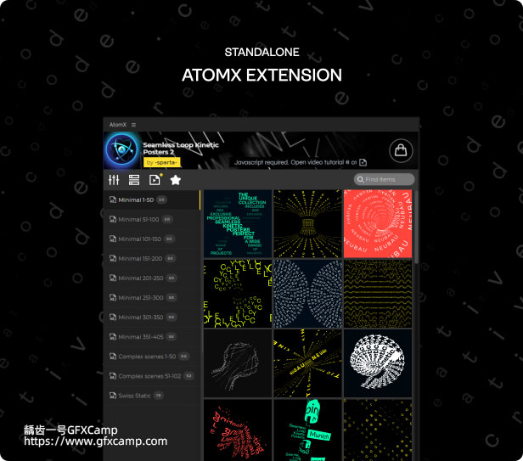
Task: Click the by -sparta- author badge
Action: pyautogui.click(x=162, y=162)
